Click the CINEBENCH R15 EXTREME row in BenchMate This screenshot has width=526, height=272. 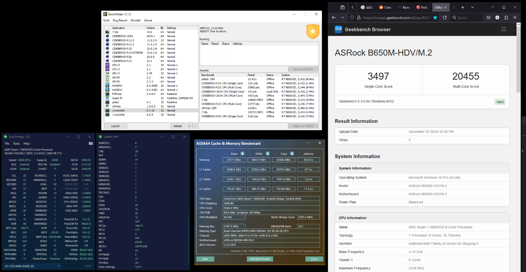(152, 53)
